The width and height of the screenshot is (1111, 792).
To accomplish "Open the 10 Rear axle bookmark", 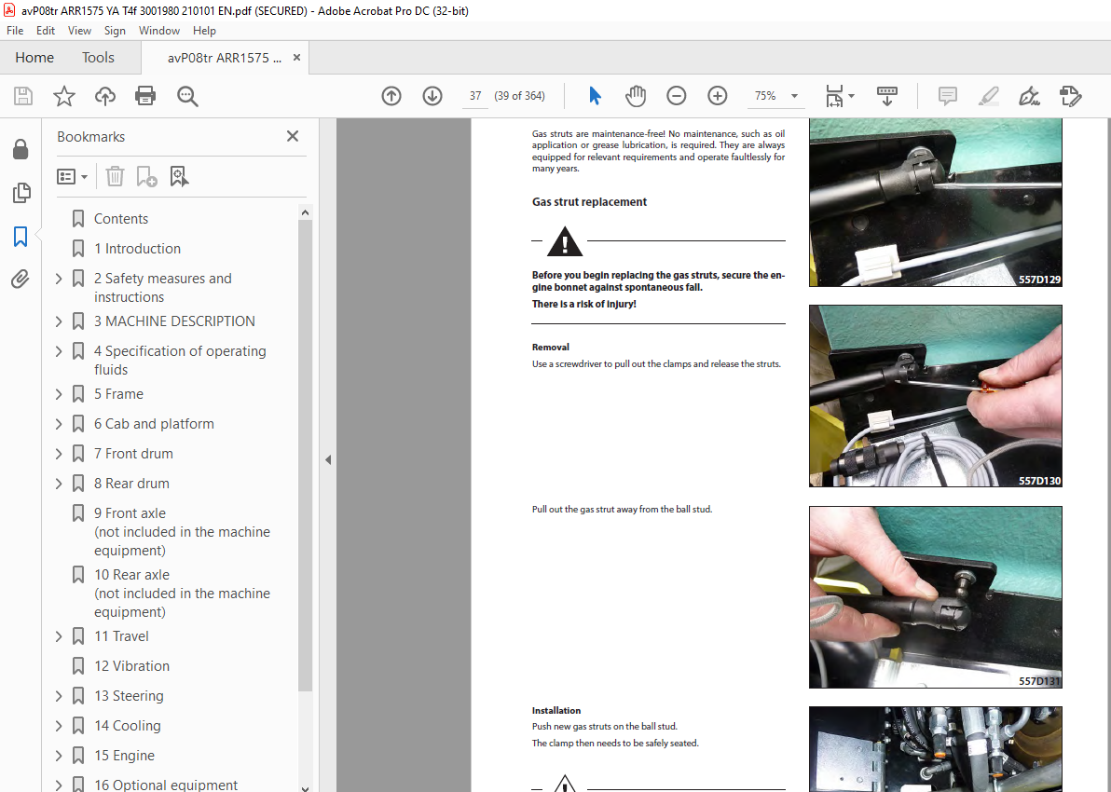I will [x=182, y=593].
